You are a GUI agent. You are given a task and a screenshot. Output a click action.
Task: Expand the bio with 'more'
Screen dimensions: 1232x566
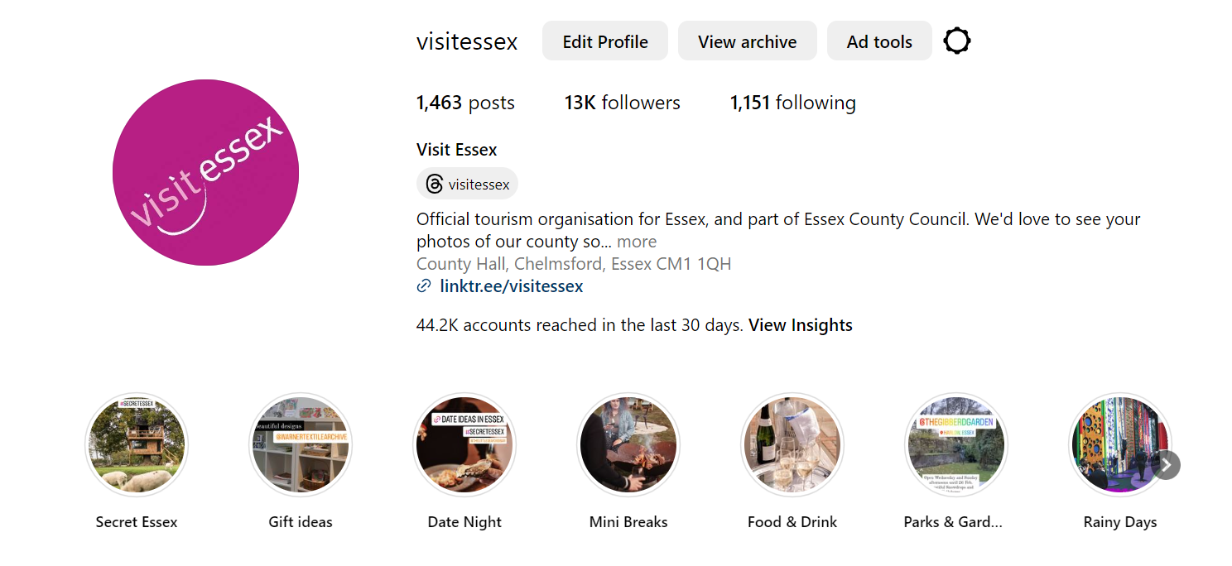click(637, 242)
